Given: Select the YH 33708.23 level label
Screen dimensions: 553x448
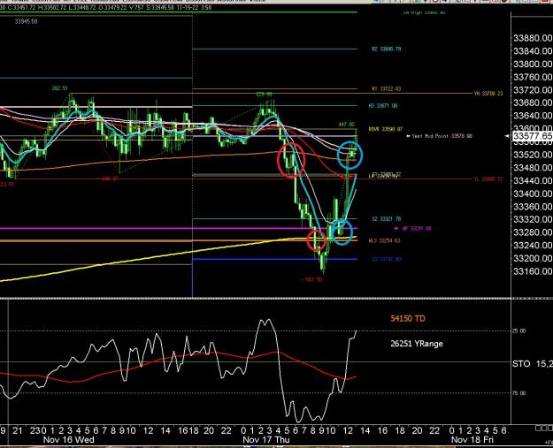Looking at the screenshot, I should pyautogui.click(x=488, y=94).
